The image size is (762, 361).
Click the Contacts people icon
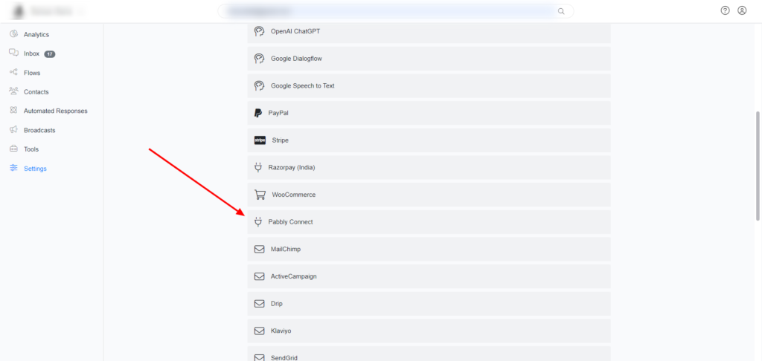pyautogui.click(x=13, y=91)
